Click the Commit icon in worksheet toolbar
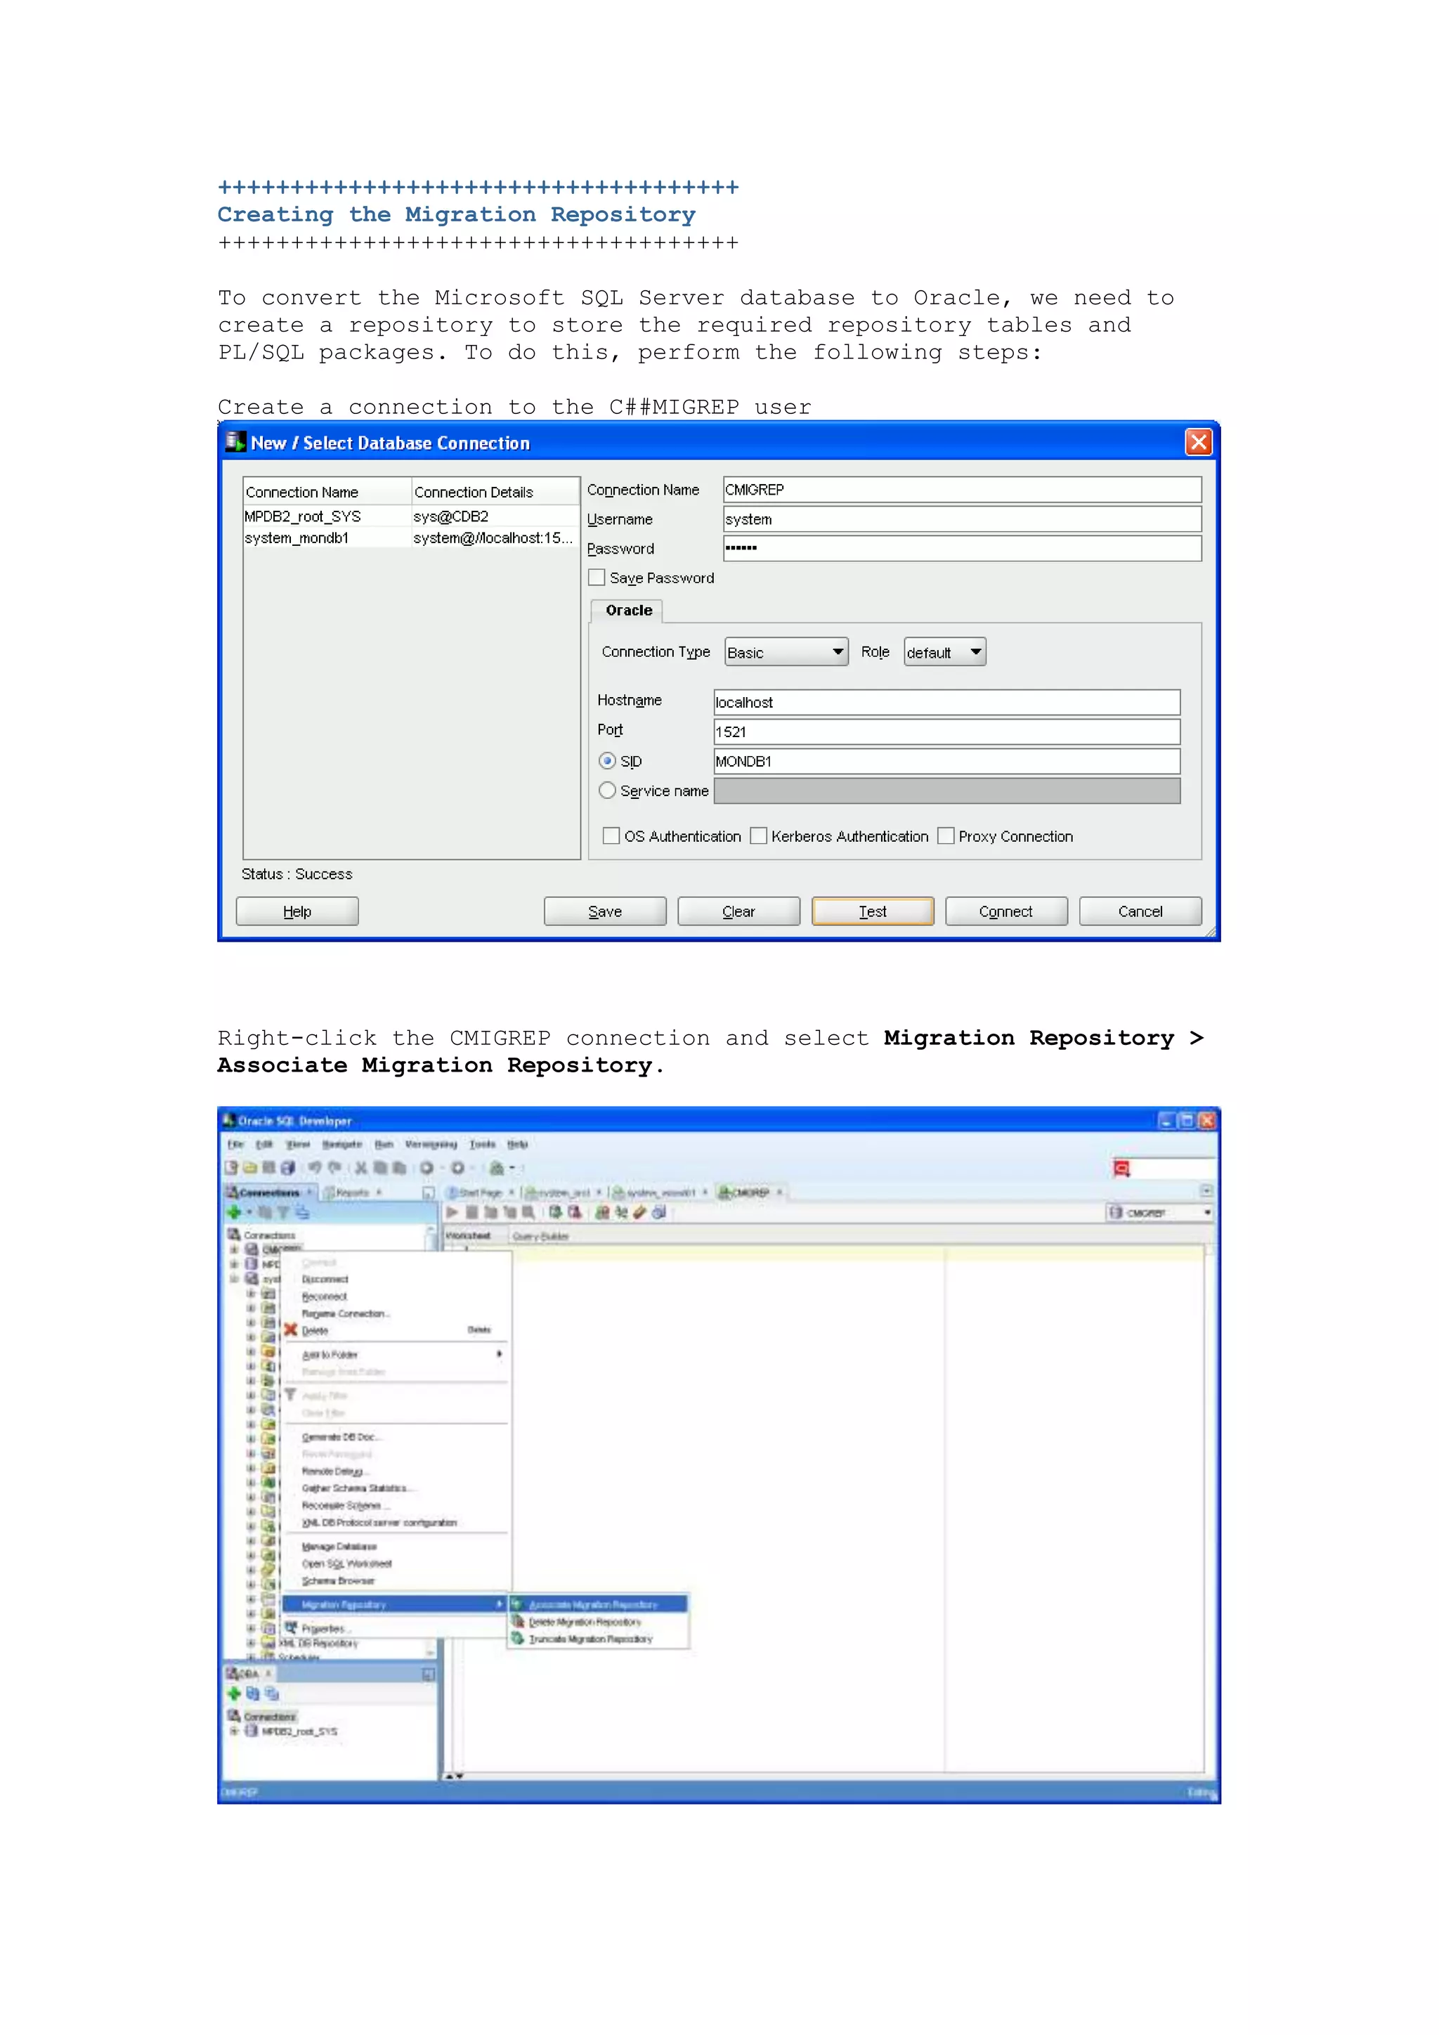This screenshot has width=1439, height=2035. click(556, 1212)
